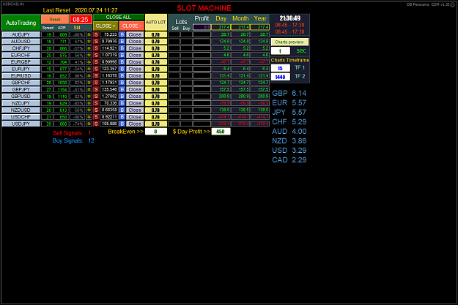Screen dimensions: 458x305
Task: Click the 280.9 Day value in GBPUSD row
Action: coord(221,97)
